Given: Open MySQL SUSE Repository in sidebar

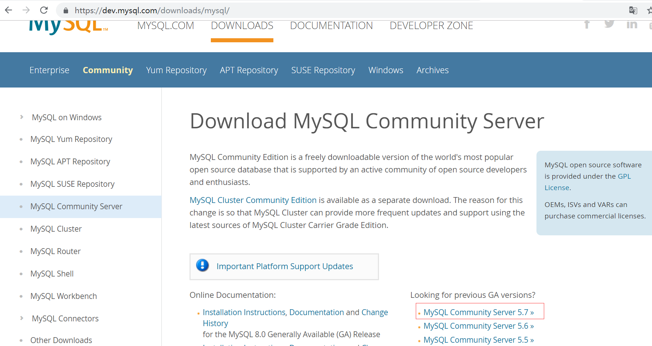Looking at the screenshot, I should pyautogui.click(x=72, y=184).
